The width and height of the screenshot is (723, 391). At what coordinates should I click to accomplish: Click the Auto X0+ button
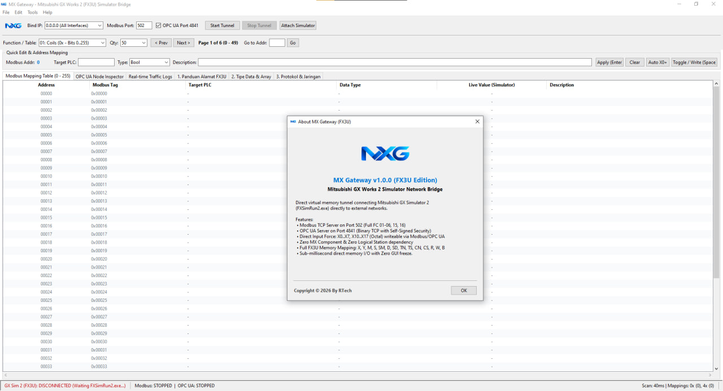(658, 63)
